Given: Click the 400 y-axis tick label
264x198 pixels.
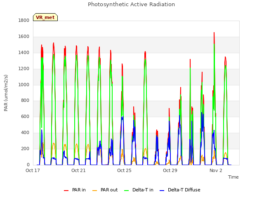Looking at the screenshot, I should [25, 133].
